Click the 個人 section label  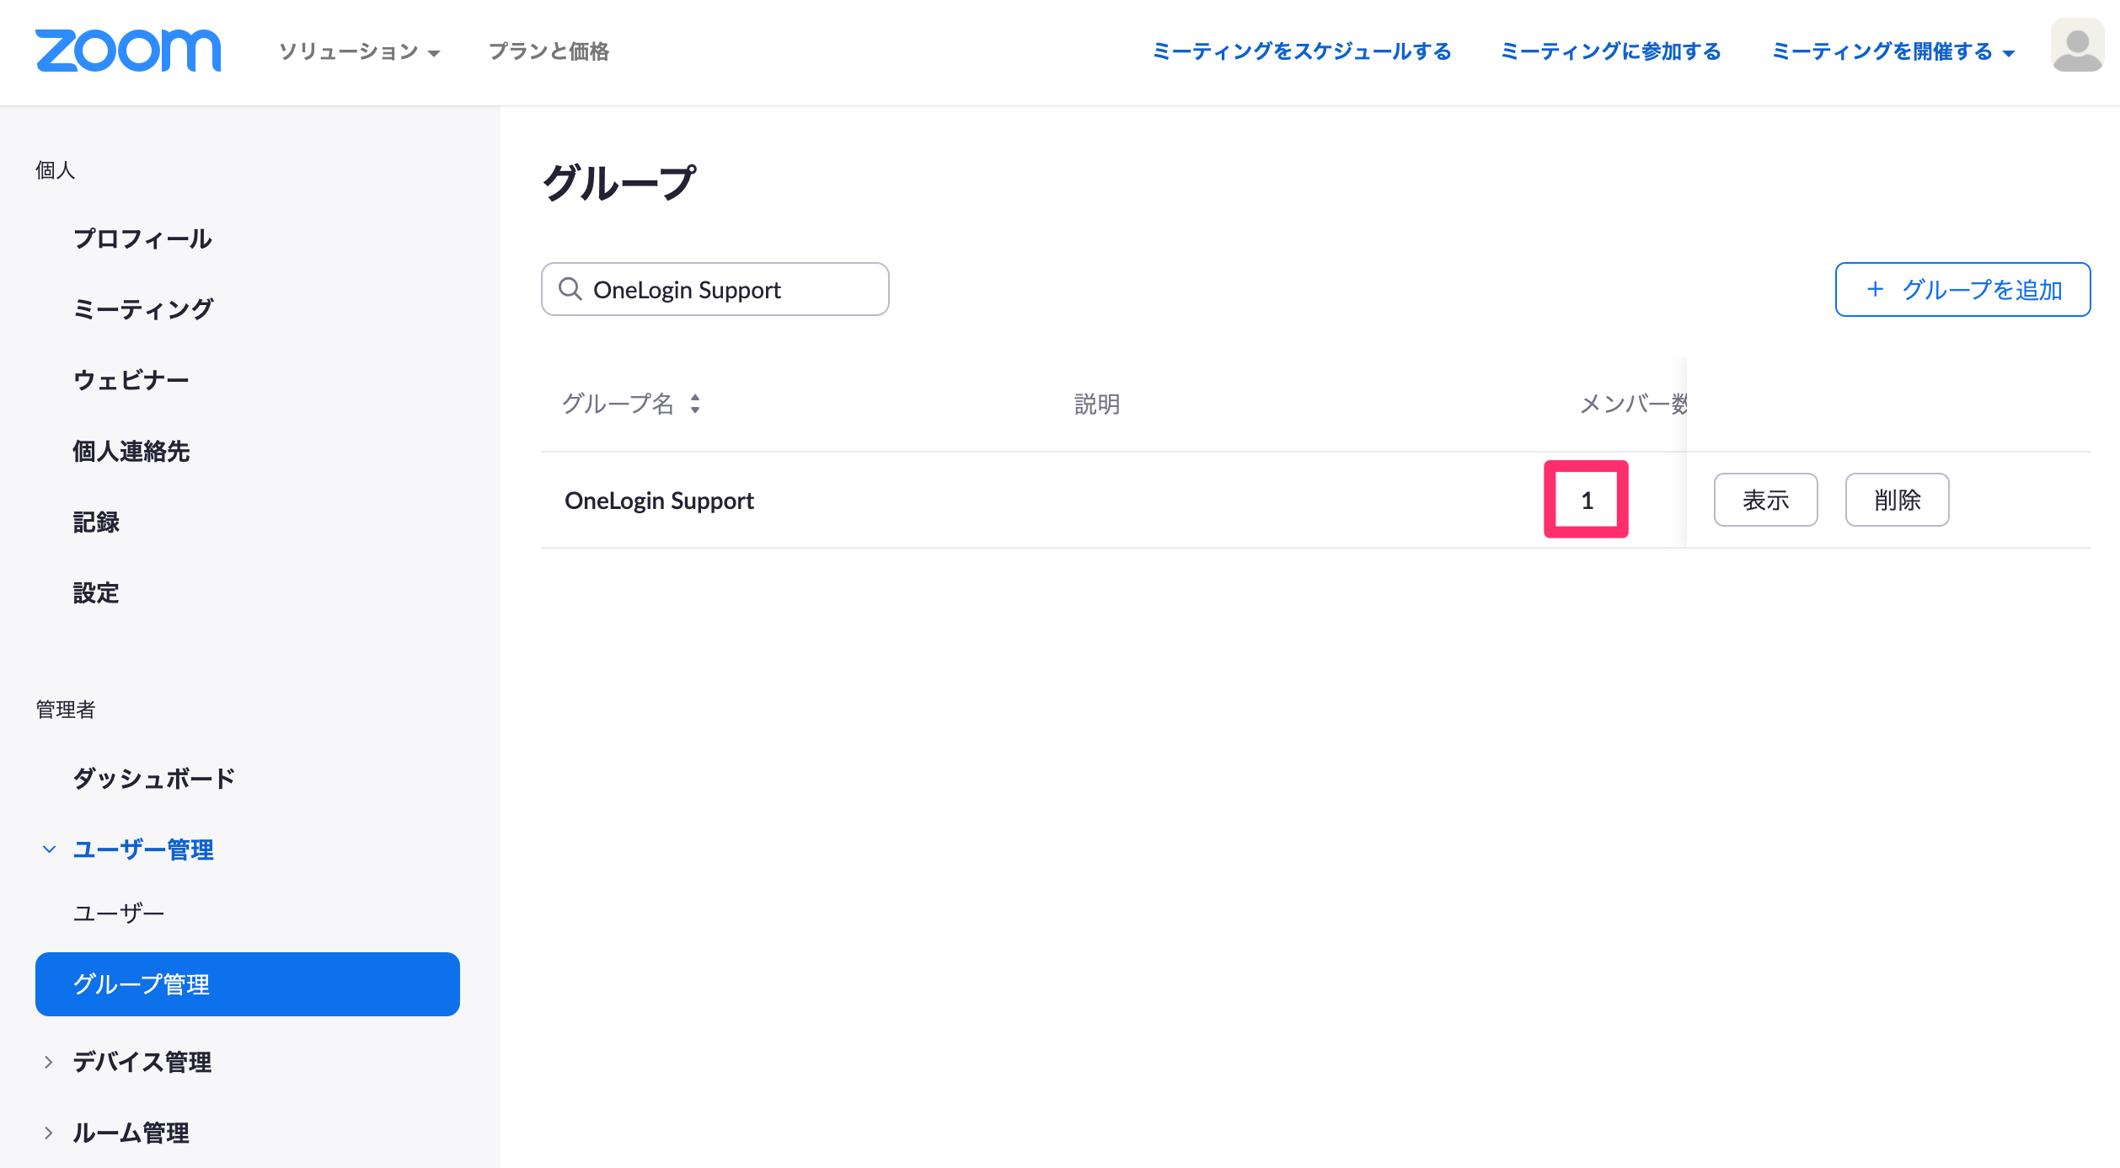[56, 170]
